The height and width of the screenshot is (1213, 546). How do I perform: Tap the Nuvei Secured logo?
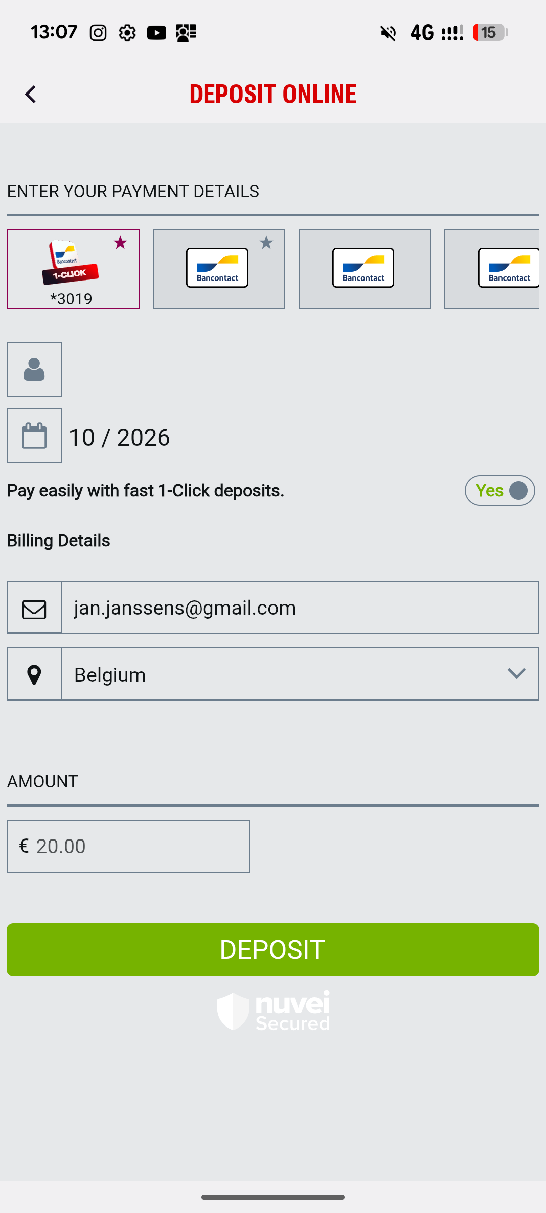point(273,1011)
